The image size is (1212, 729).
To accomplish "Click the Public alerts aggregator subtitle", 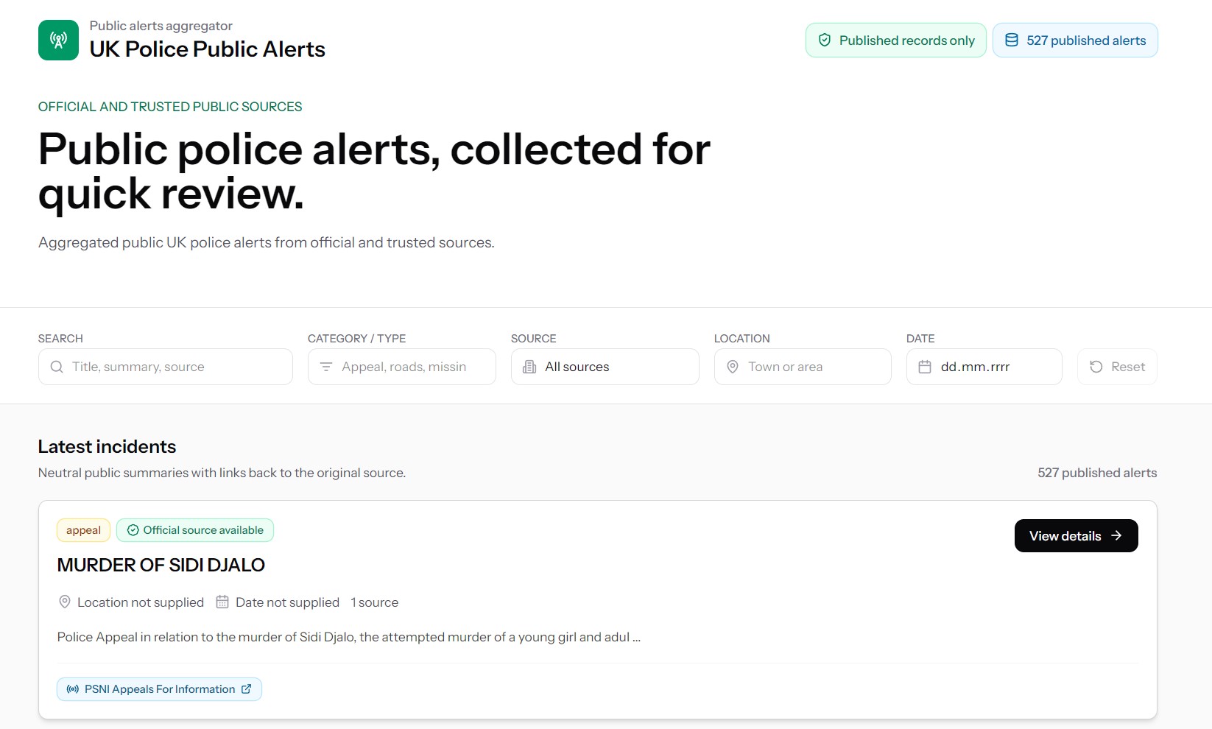I will click(x=161, y=26).
